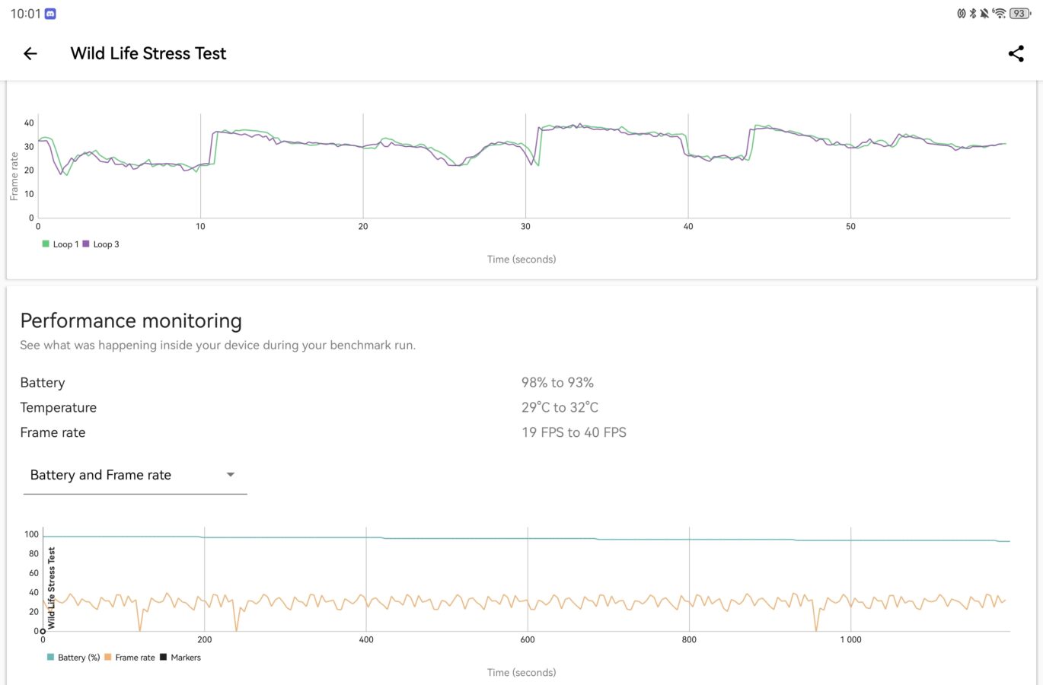Tap the Temperature row value 29°C to 32°C
1043x685 pixels.
[x=560, y=408]
